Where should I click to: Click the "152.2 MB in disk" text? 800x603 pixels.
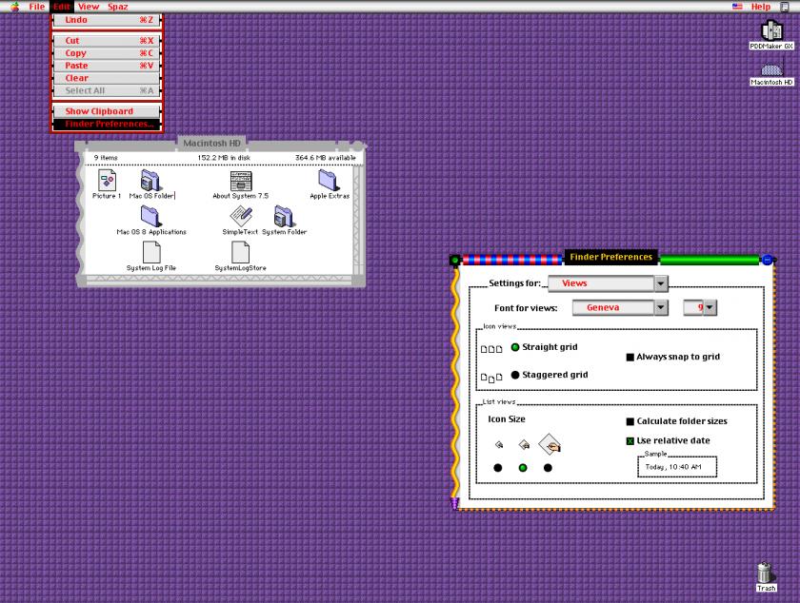(x=224, y=158)
